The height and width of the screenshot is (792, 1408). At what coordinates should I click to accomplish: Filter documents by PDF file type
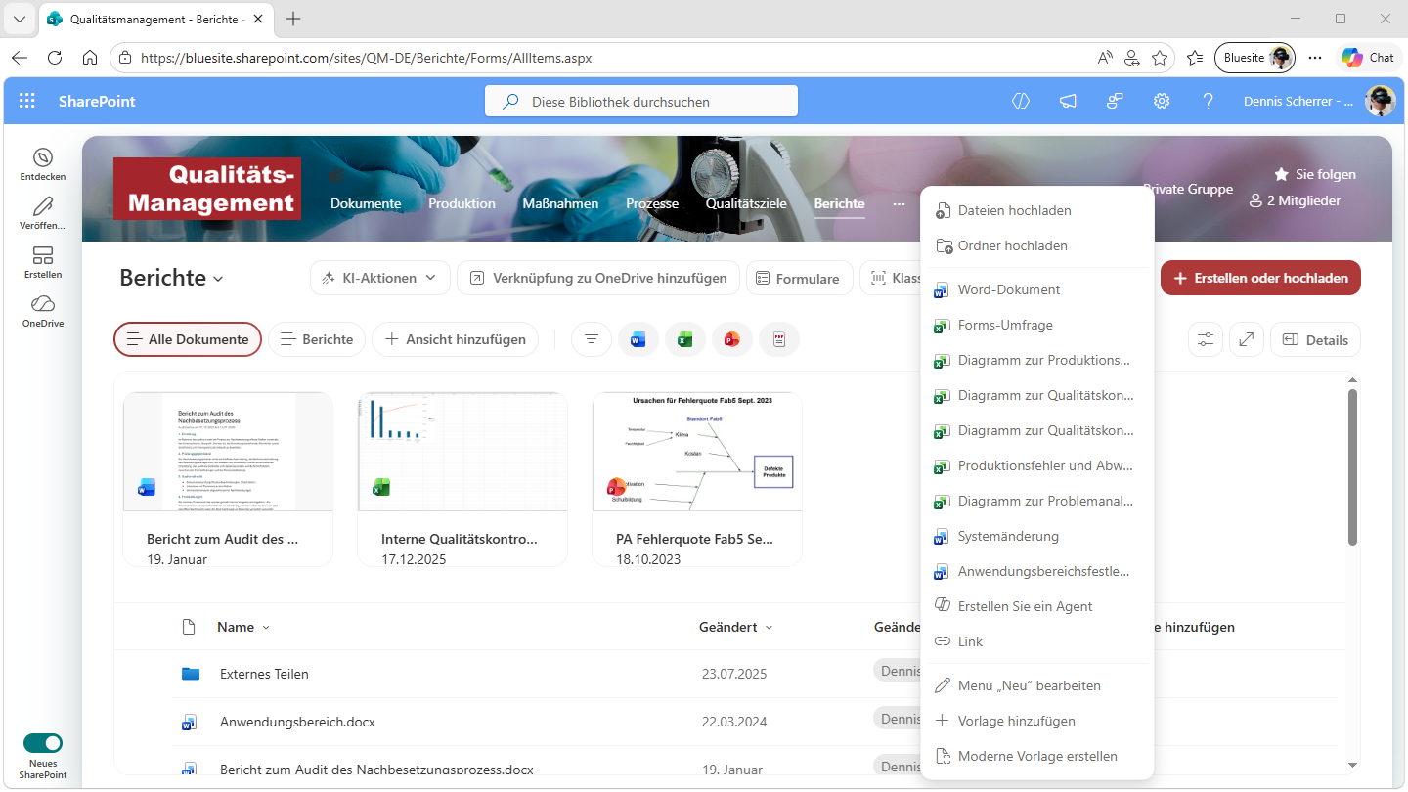click(x=779, y=339)
